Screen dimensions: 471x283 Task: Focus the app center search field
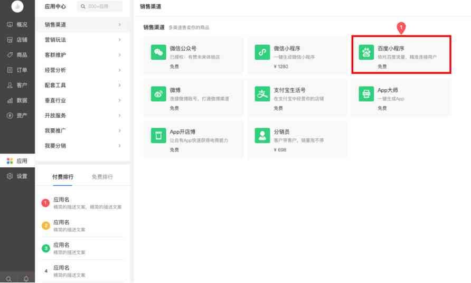coord(100,6)
